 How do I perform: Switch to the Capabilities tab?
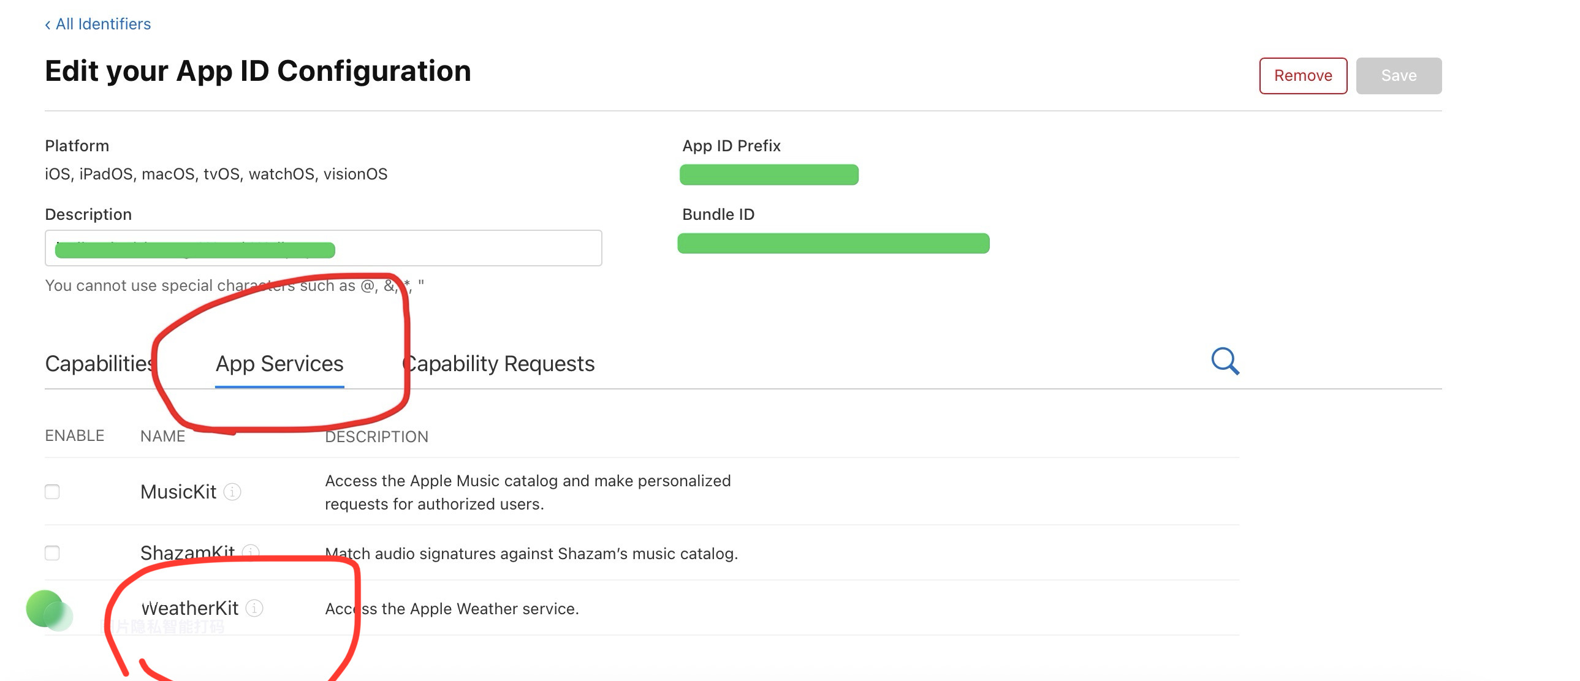tap(98, 363)
